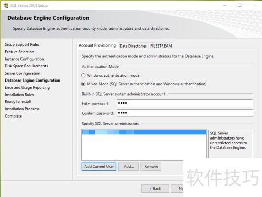Viewport: 262px width, 197px height.
Task: Select the highlighted administrator entry in list
Action: 144,132
